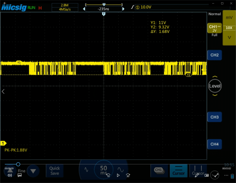Open mini player view icon
This screenshot has width=236, height=183.
point(207,175)
